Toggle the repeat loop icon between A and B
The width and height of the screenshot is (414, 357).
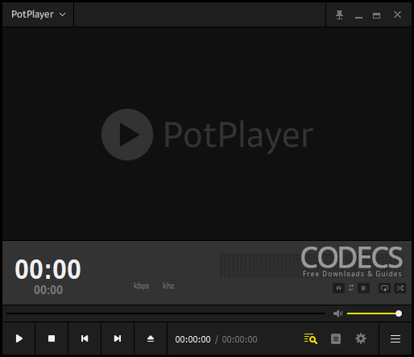351,289
